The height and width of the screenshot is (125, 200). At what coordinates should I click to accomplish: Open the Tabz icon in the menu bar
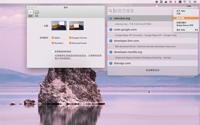click(x=157, y=2)
